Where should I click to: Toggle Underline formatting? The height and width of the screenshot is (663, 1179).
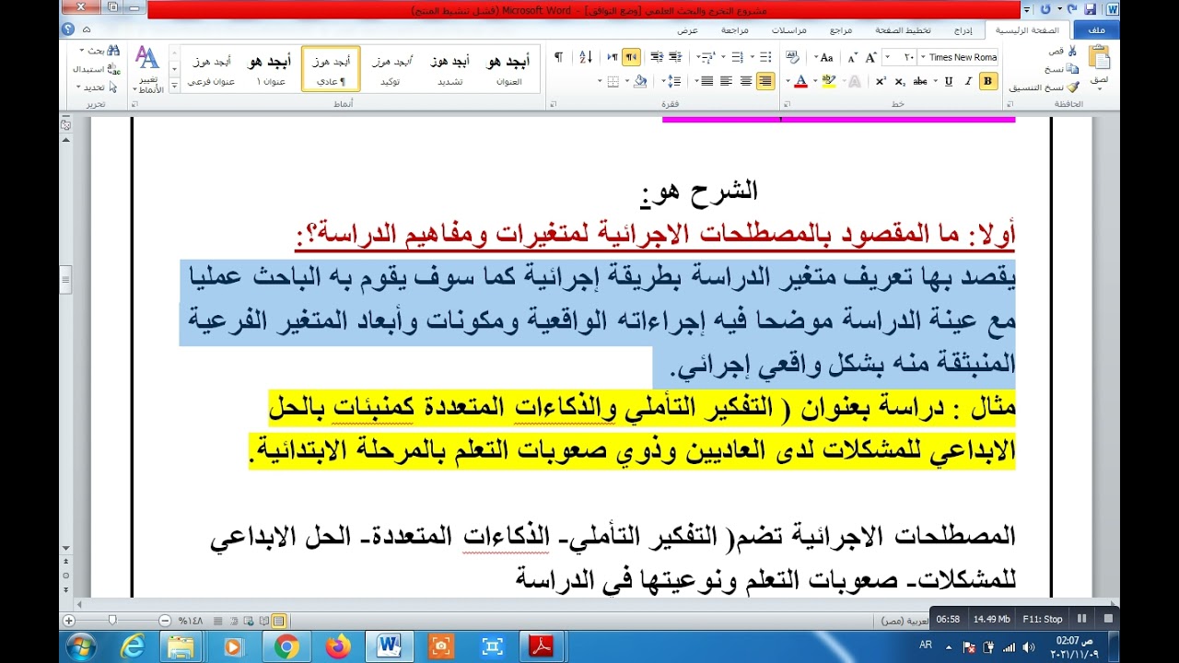click(x=948, y=81)
